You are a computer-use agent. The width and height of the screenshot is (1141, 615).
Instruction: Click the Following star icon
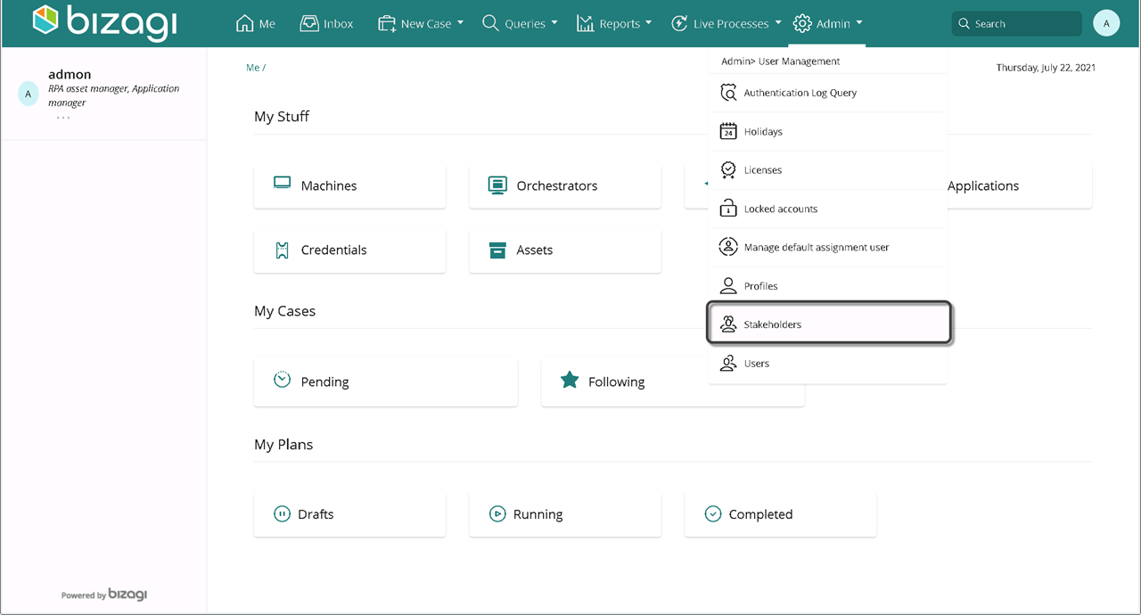click(570, 380)
